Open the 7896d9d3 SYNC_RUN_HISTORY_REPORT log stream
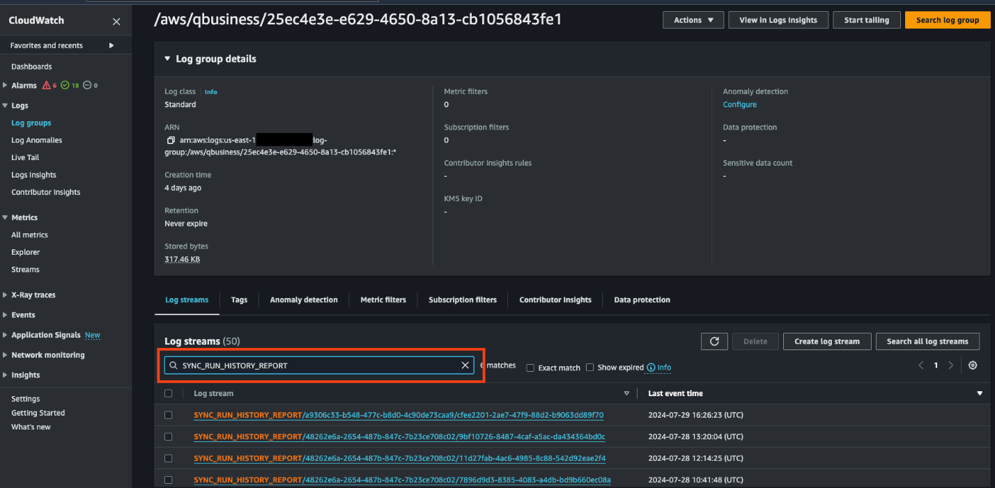Viewport: 995px width, 488px height. 402,480
